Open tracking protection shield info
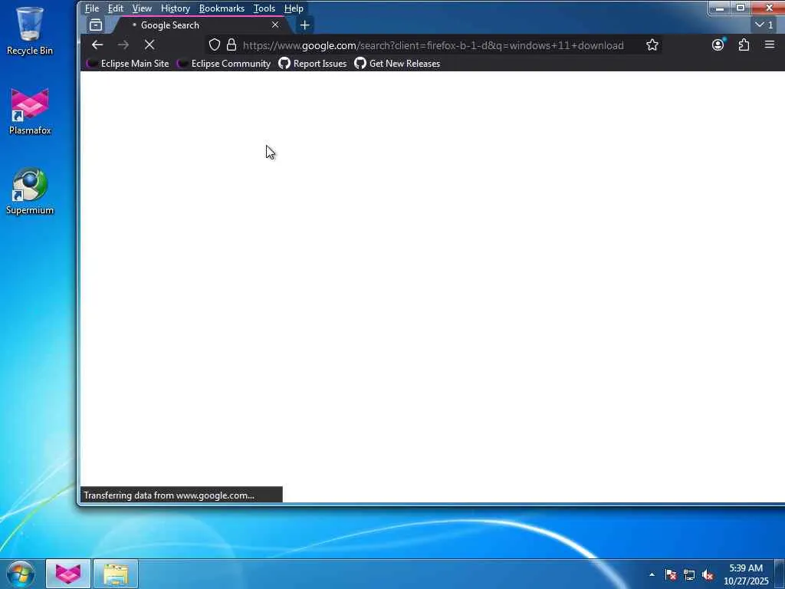Image resolution: width=785 pixels, height=589 pixels. click(x=215, y=45)
